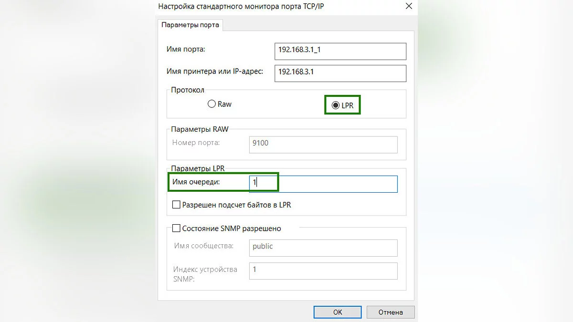
Task: Confirm settings with the OK button
Action: (x=338, y=312)
